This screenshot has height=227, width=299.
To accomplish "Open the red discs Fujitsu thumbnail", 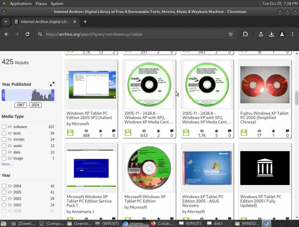I will pos(265,85).
